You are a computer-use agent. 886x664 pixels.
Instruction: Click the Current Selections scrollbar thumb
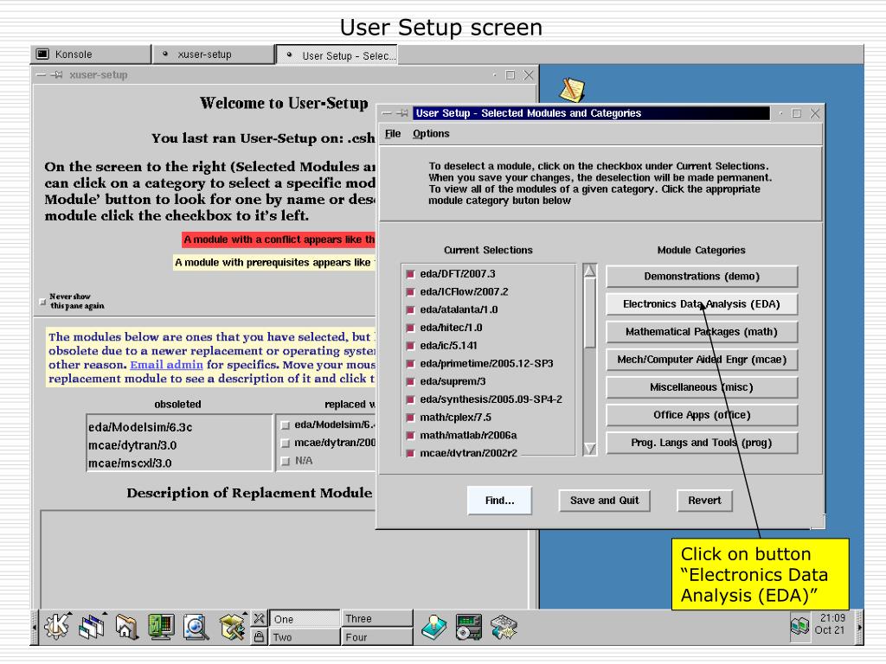coord(589,313)
